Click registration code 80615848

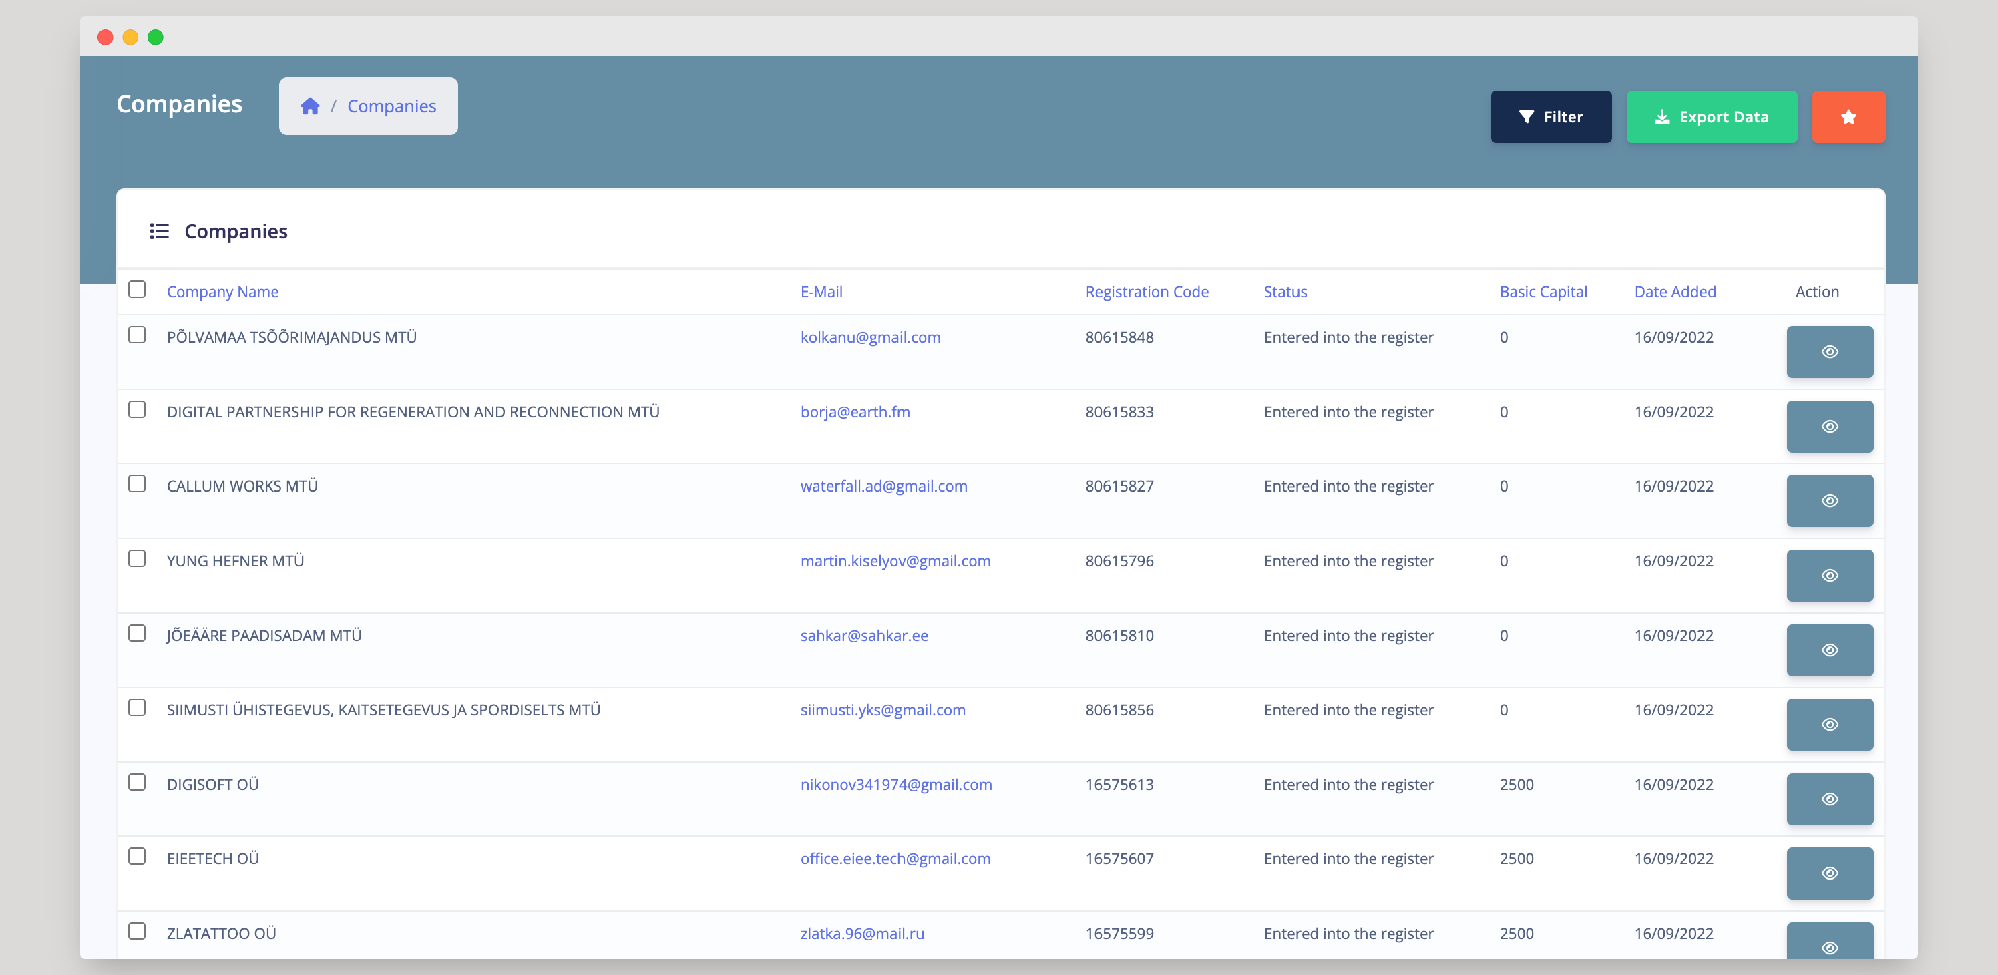coord(1119,337)
